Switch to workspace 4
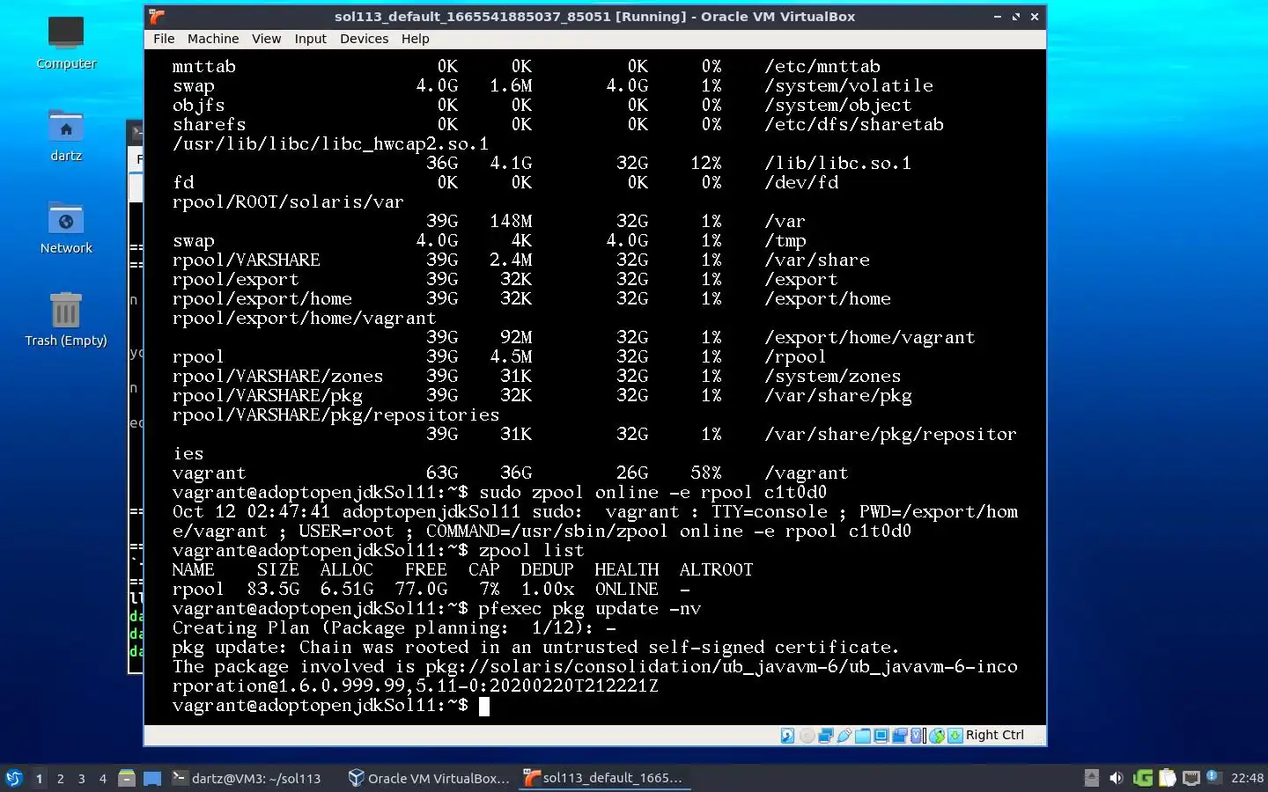Image resolution: width=1268 pixels, height=792 pixels. tap(103, 779)
